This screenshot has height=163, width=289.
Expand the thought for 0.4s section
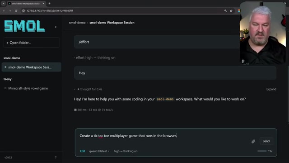(88, 89)
